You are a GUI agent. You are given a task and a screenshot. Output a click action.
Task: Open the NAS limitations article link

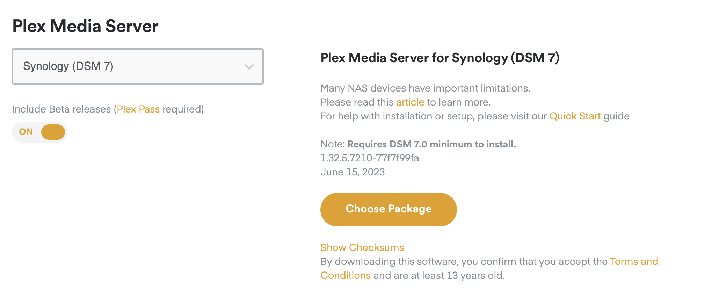tap(410, 102)
